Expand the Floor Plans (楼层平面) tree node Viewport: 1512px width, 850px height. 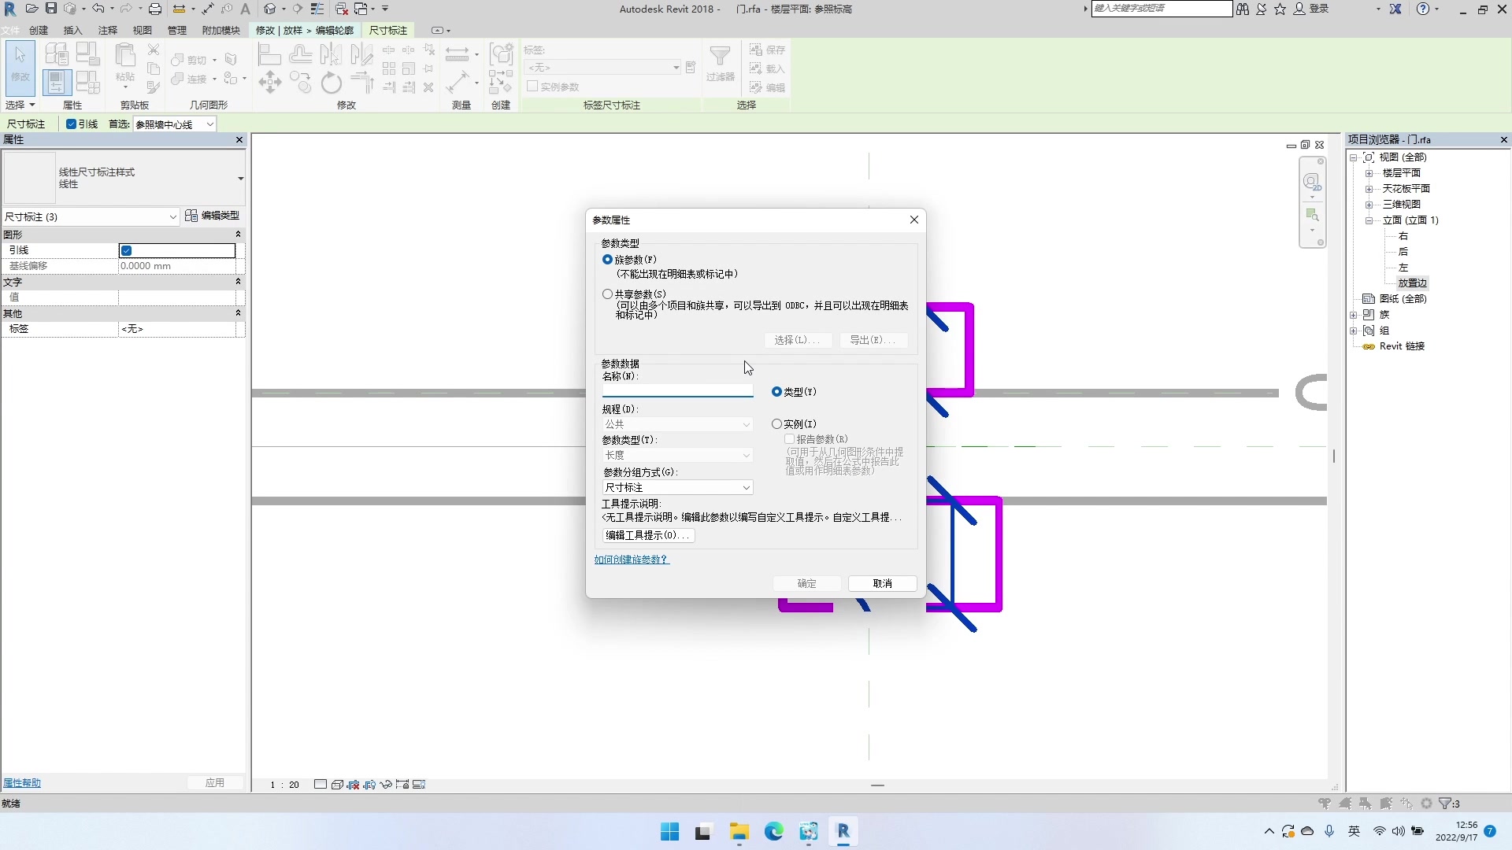point(1369,173)
